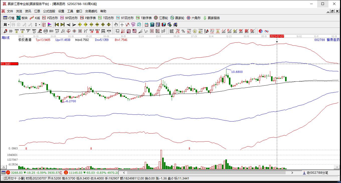Viewport: 341px width, 183px height.
Task: Click the Dn=5.1359 indicator value
Action: [x=101, y=40]
